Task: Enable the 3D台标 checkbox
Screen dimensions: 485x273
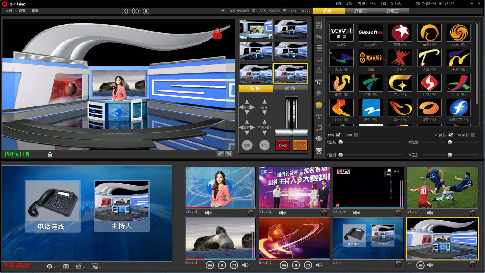Action: pyautogui.click(x=473, y=135)
